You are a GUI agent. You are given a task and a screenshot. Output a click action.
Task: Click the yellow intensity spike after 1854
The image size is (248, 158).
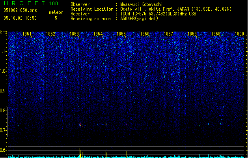click(106, 154)
